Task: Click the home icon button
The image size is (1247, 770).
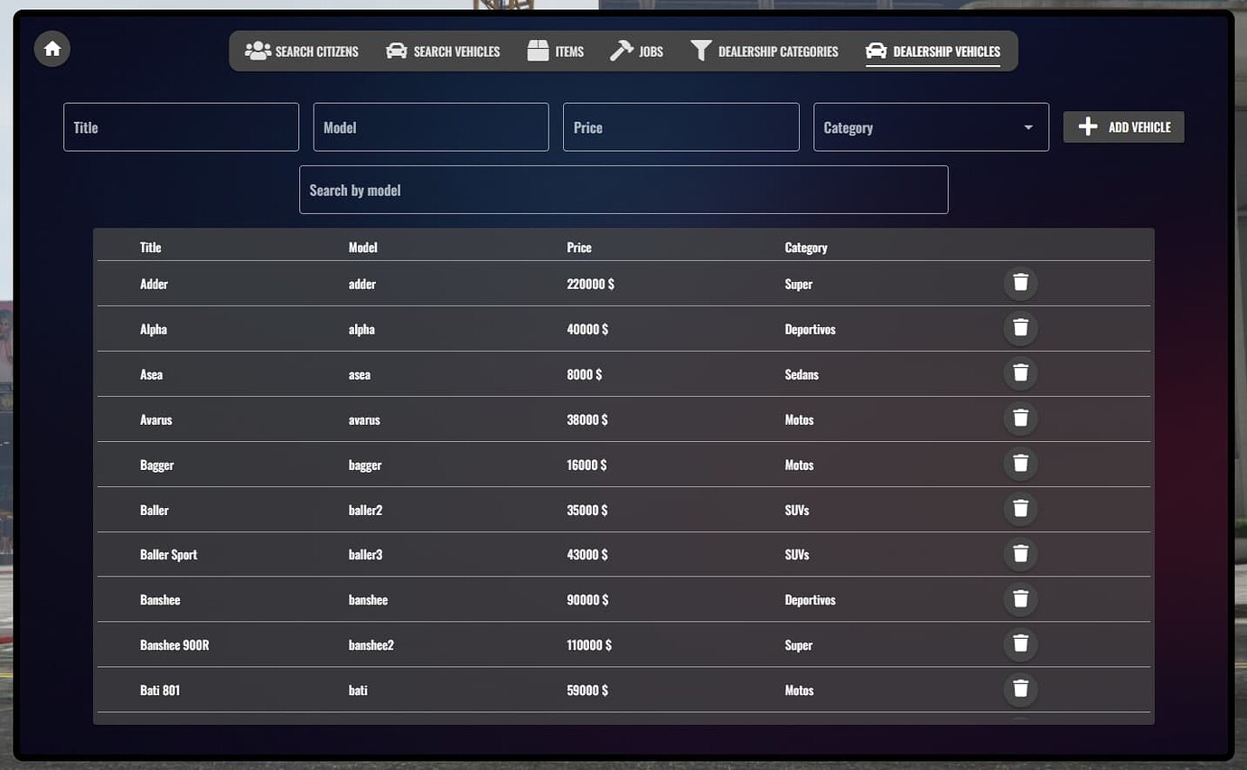Action: pyautogui.click(x=52, y=49)
